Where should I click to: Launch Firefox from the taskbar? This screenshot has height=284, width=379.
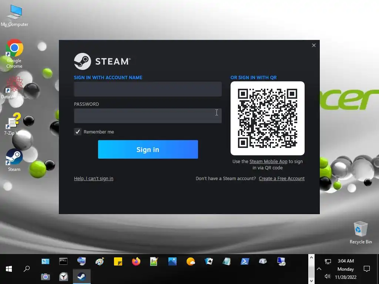point(136,261)
